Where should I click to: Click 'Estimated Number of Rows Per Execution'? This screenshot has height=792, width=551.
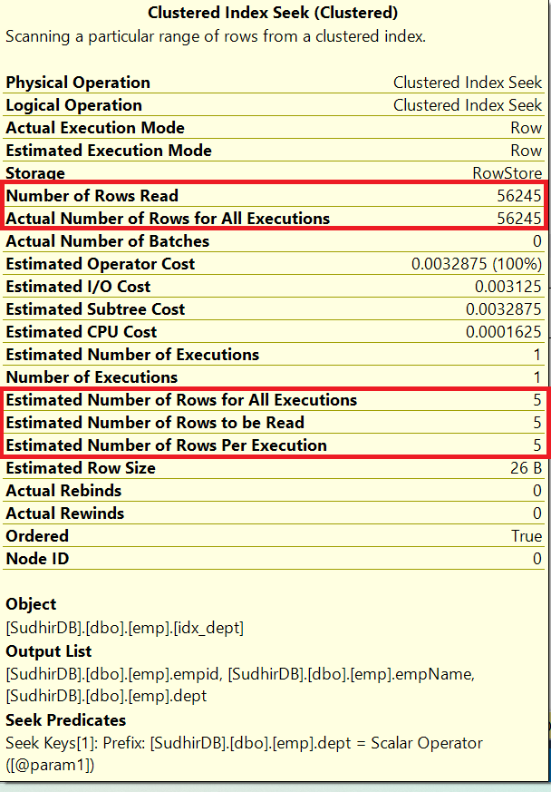166,445
